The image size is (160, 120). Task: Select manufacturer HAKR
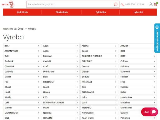click(22, 92)
